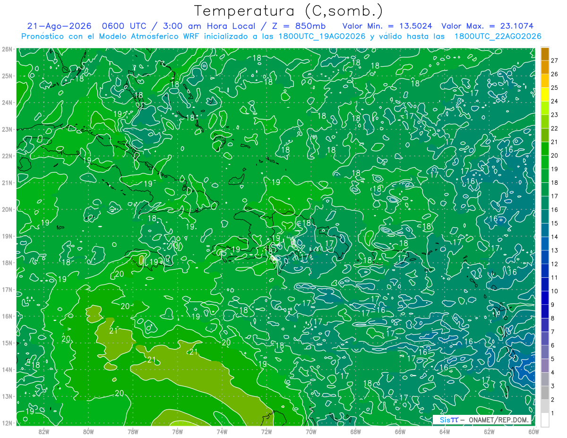Click the color-scale label 7

click(554, 332)
